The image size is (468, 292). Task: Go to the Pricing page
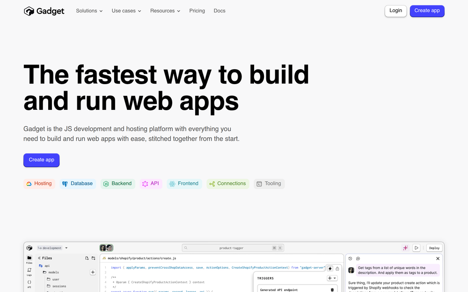[197, 11]
